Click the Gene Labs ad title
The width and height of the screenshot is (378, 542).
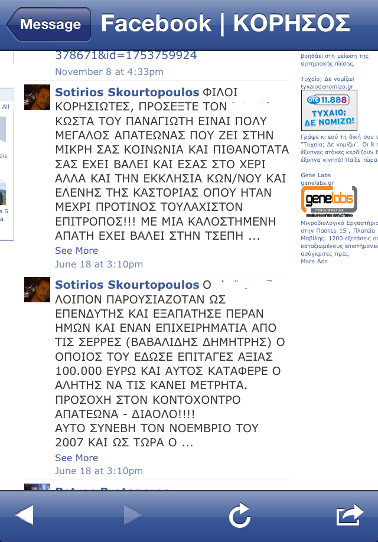(315, 175)
